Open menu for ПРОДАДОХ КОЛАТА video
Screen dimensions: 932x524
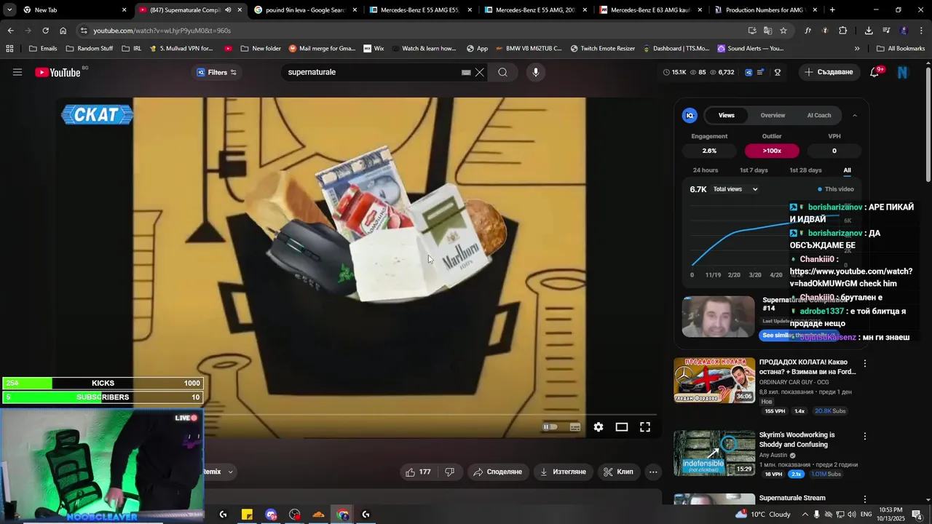click(x=865, y=363)
